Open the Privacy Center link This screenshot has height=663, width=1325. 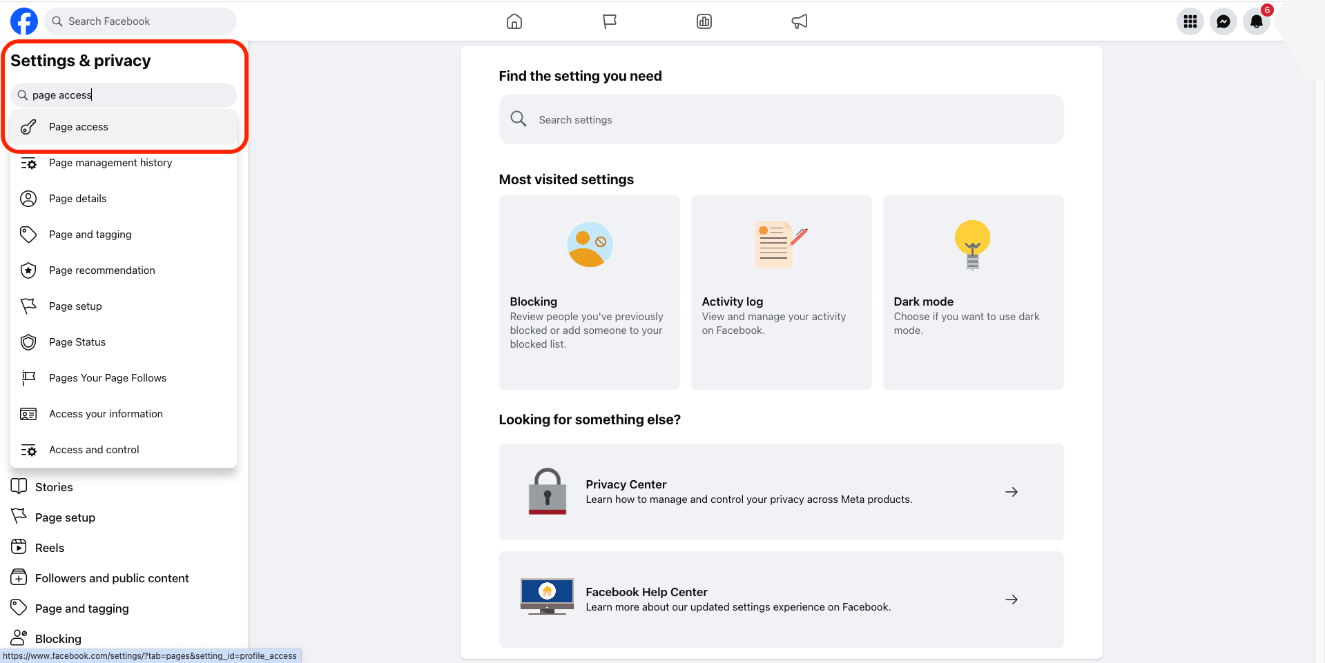(x=781, y=492)
